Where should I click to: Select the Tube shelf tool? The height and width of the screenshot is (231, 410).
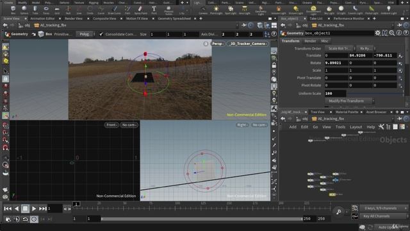click(35, 10)
